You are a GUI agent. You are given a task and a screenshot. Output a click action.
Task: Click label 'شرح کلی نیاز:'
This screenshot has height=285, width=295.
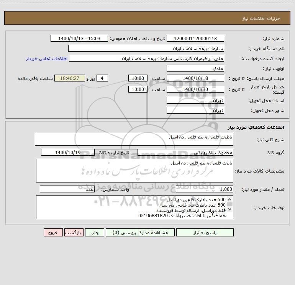pos(270,140)
